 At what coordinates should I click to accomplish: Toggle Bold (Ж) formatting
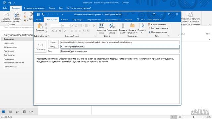click(x=53, y=31)
